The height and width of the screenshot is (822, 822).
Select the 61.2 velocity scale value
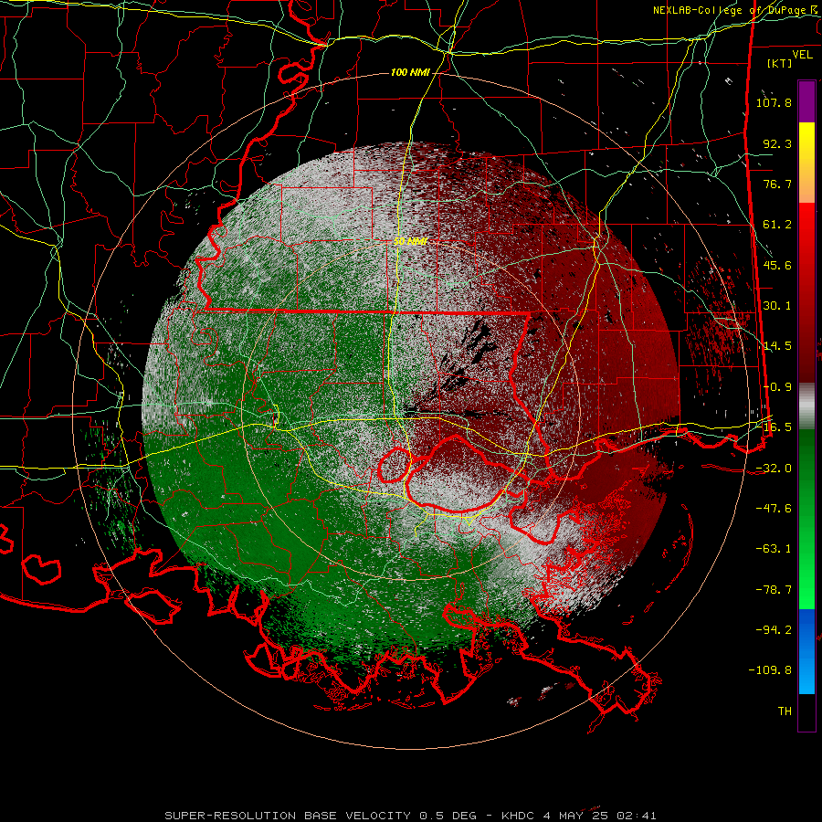777,225
